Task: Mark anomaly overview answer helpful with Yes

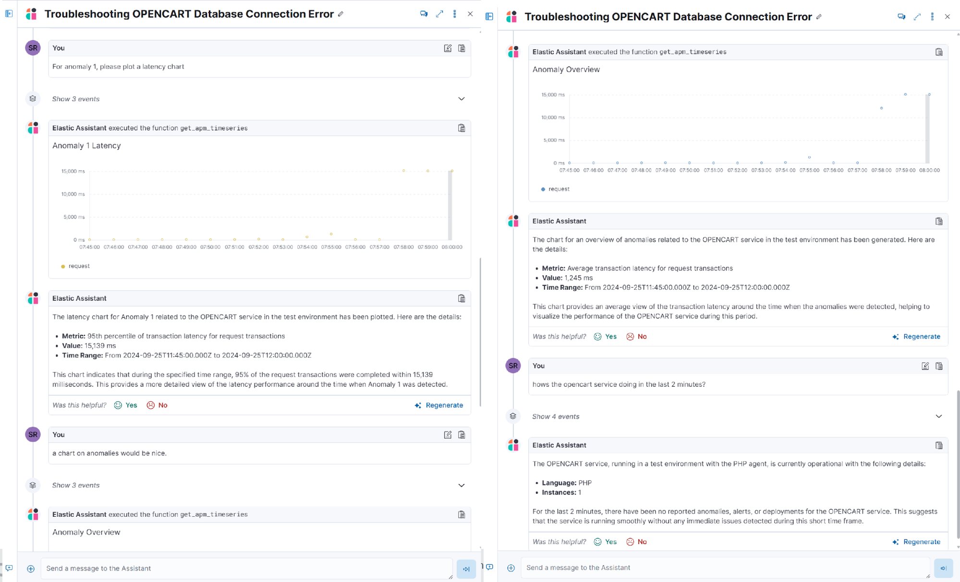Action: (606, 337)
